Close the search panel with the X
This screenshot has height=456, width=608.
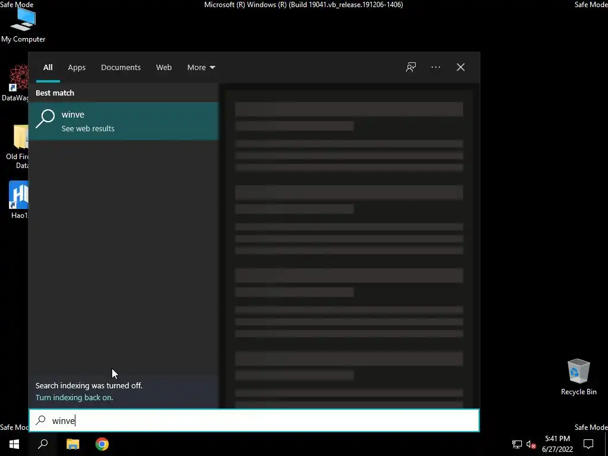(x=461, y=67)
